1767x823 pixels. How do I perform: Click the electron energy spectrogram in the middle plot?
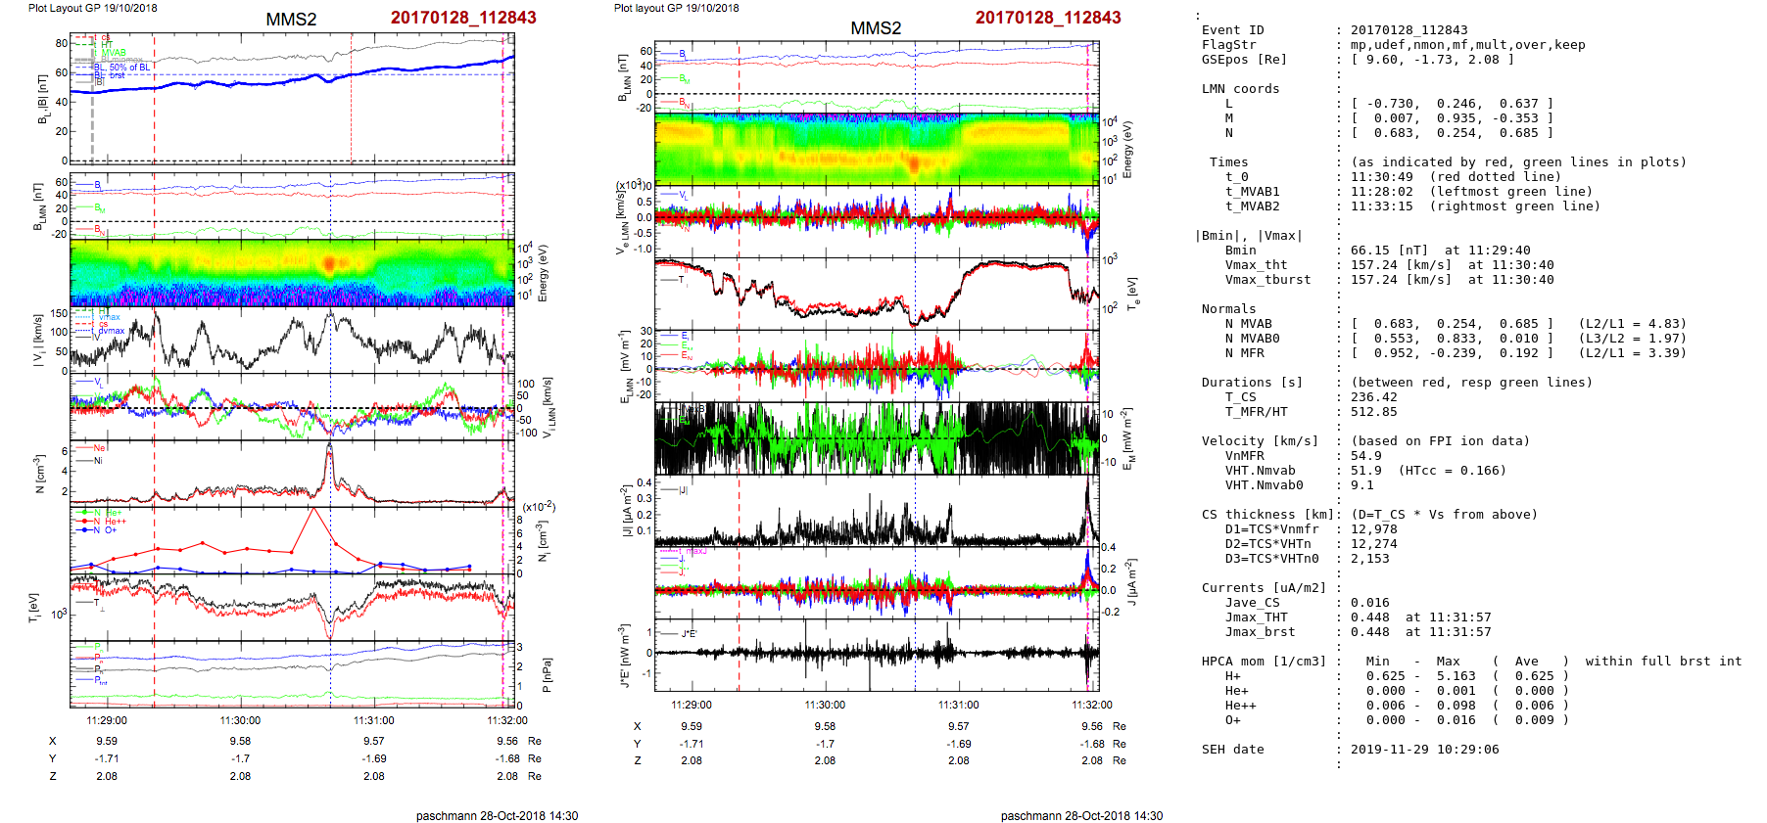pos(877,150)
